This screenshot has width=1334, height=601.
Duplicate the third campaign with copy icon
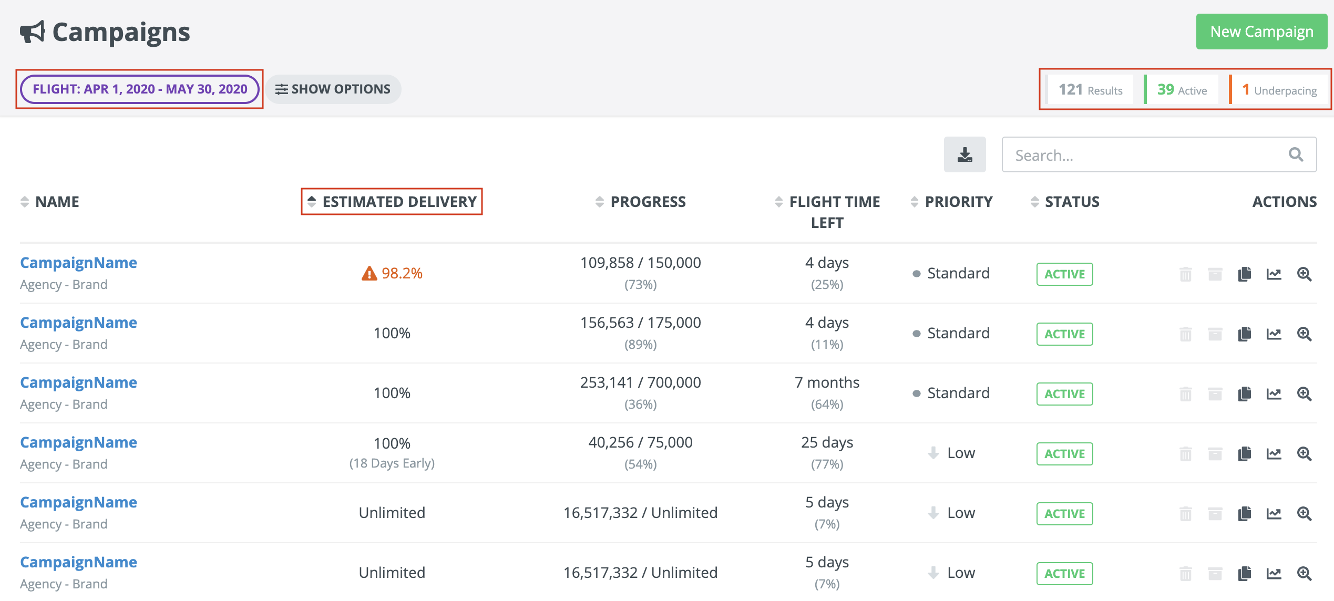(1244, 394)
